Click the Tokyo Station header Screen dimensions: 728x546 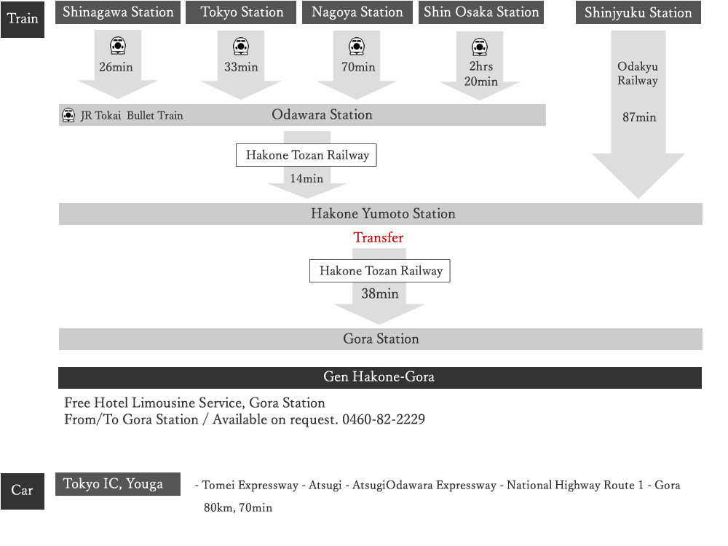(241, 12)
